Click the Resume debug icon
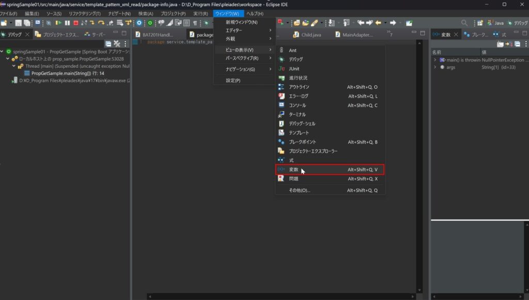 59,23
